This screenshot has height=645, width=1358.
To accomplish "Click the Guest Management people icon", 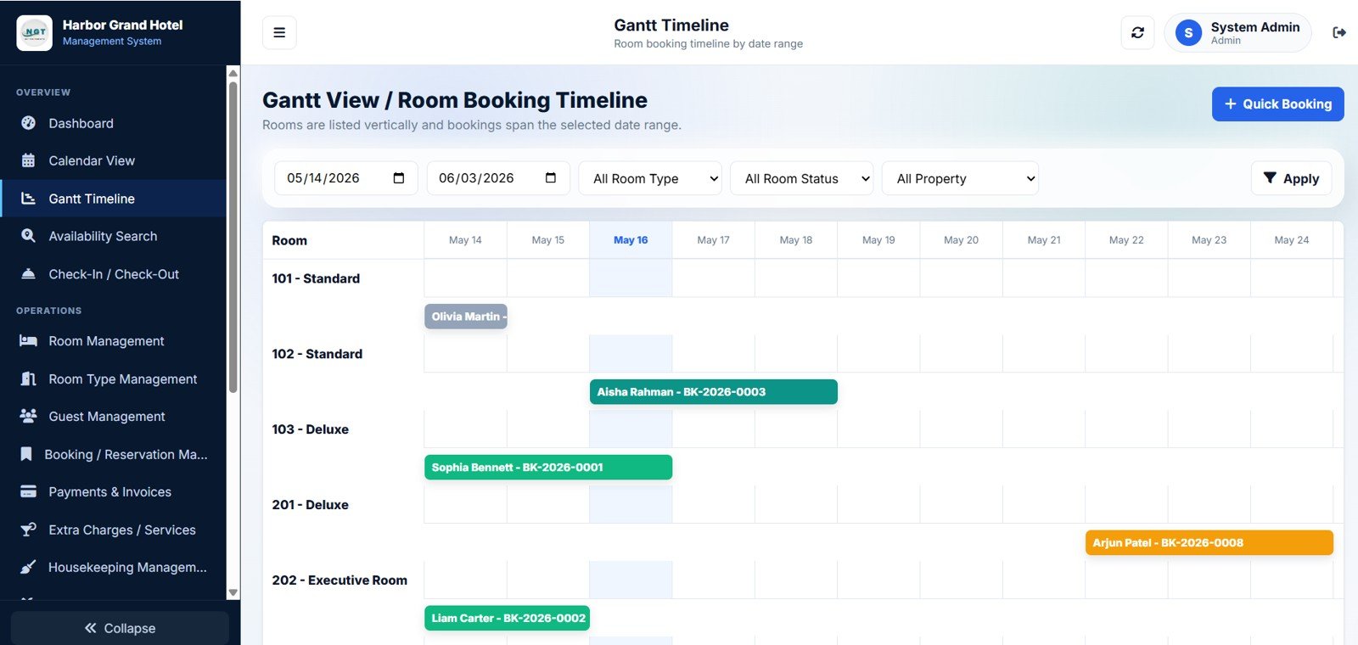I will click(28, 417).
